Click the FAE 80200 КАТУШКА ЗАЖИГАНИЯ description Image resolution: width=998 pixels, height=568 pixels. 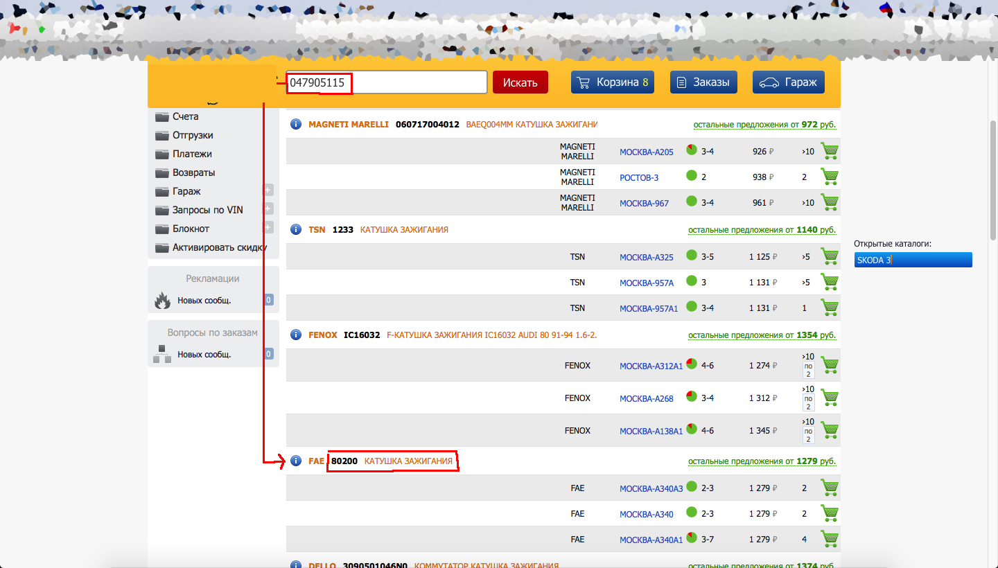pos(408,461)
